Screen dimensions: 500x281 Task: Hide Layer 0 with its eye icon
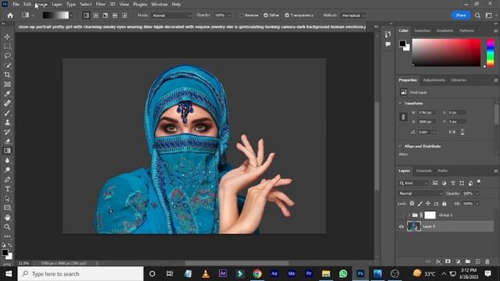[x=402, y=227]
